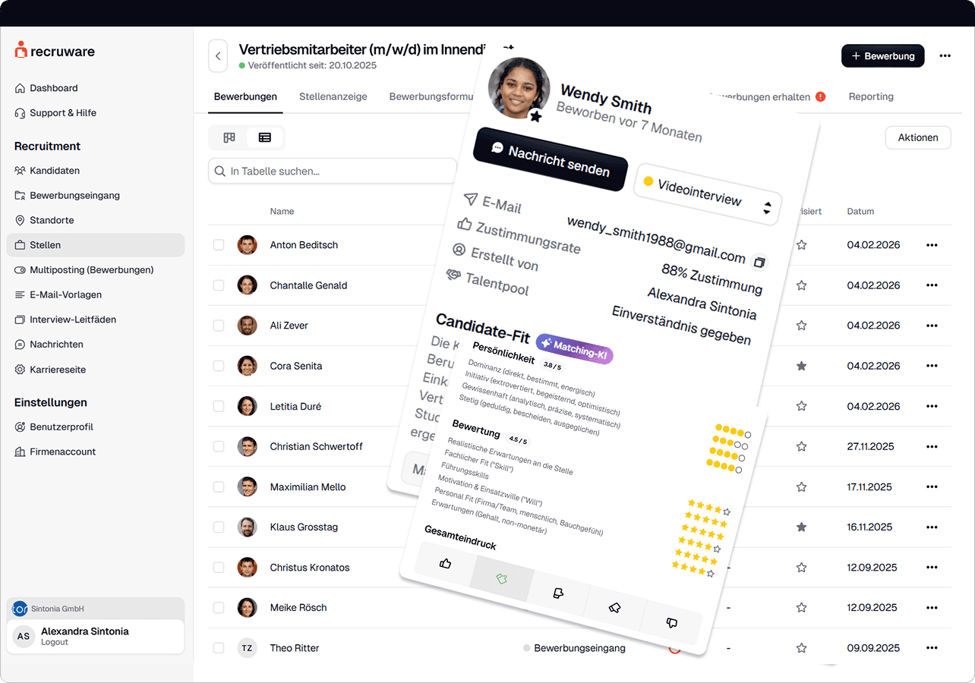Viewport: 975px width, 683px height.
Task: Switch to table list view icon
Action: [x=265, y=137]
